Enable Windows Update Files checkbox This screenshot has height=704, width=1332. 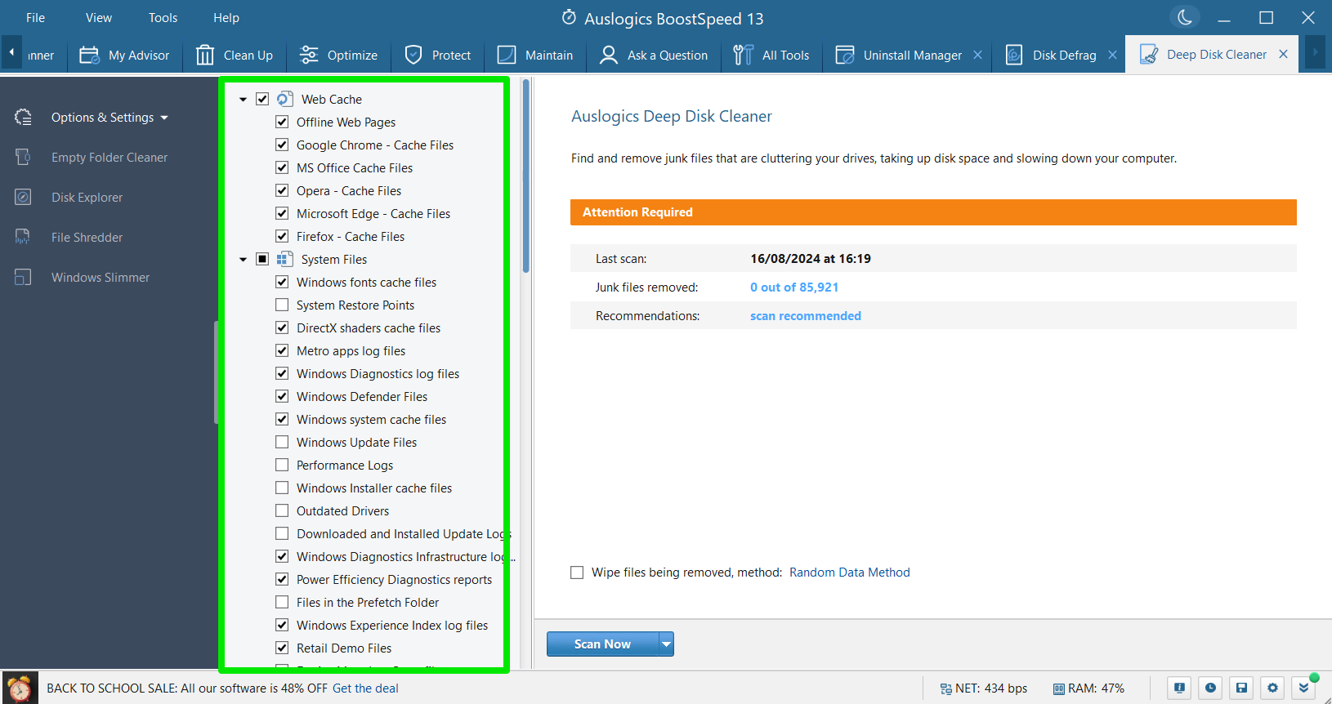[282, 442]
